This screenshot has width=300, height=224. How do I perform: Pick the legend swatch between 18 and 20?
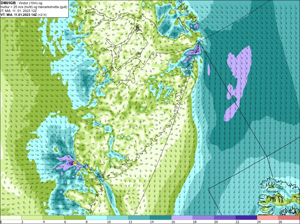click(x=204, y=218)
